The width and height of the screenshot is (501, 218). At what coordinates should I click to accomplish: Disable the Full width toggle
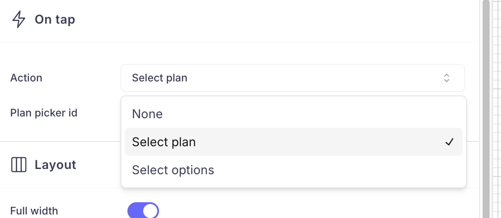[x=143, y=211]
